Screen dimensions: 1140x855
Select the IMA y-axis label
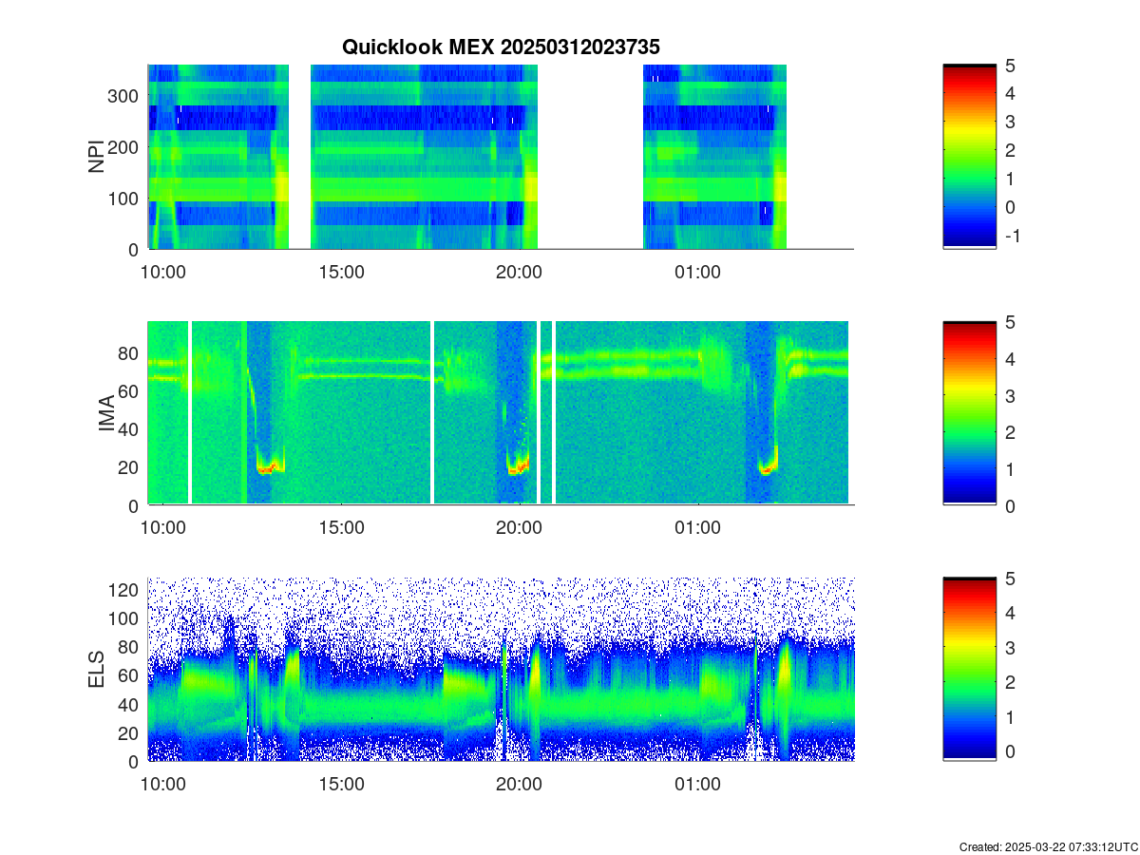click(106, 414)
